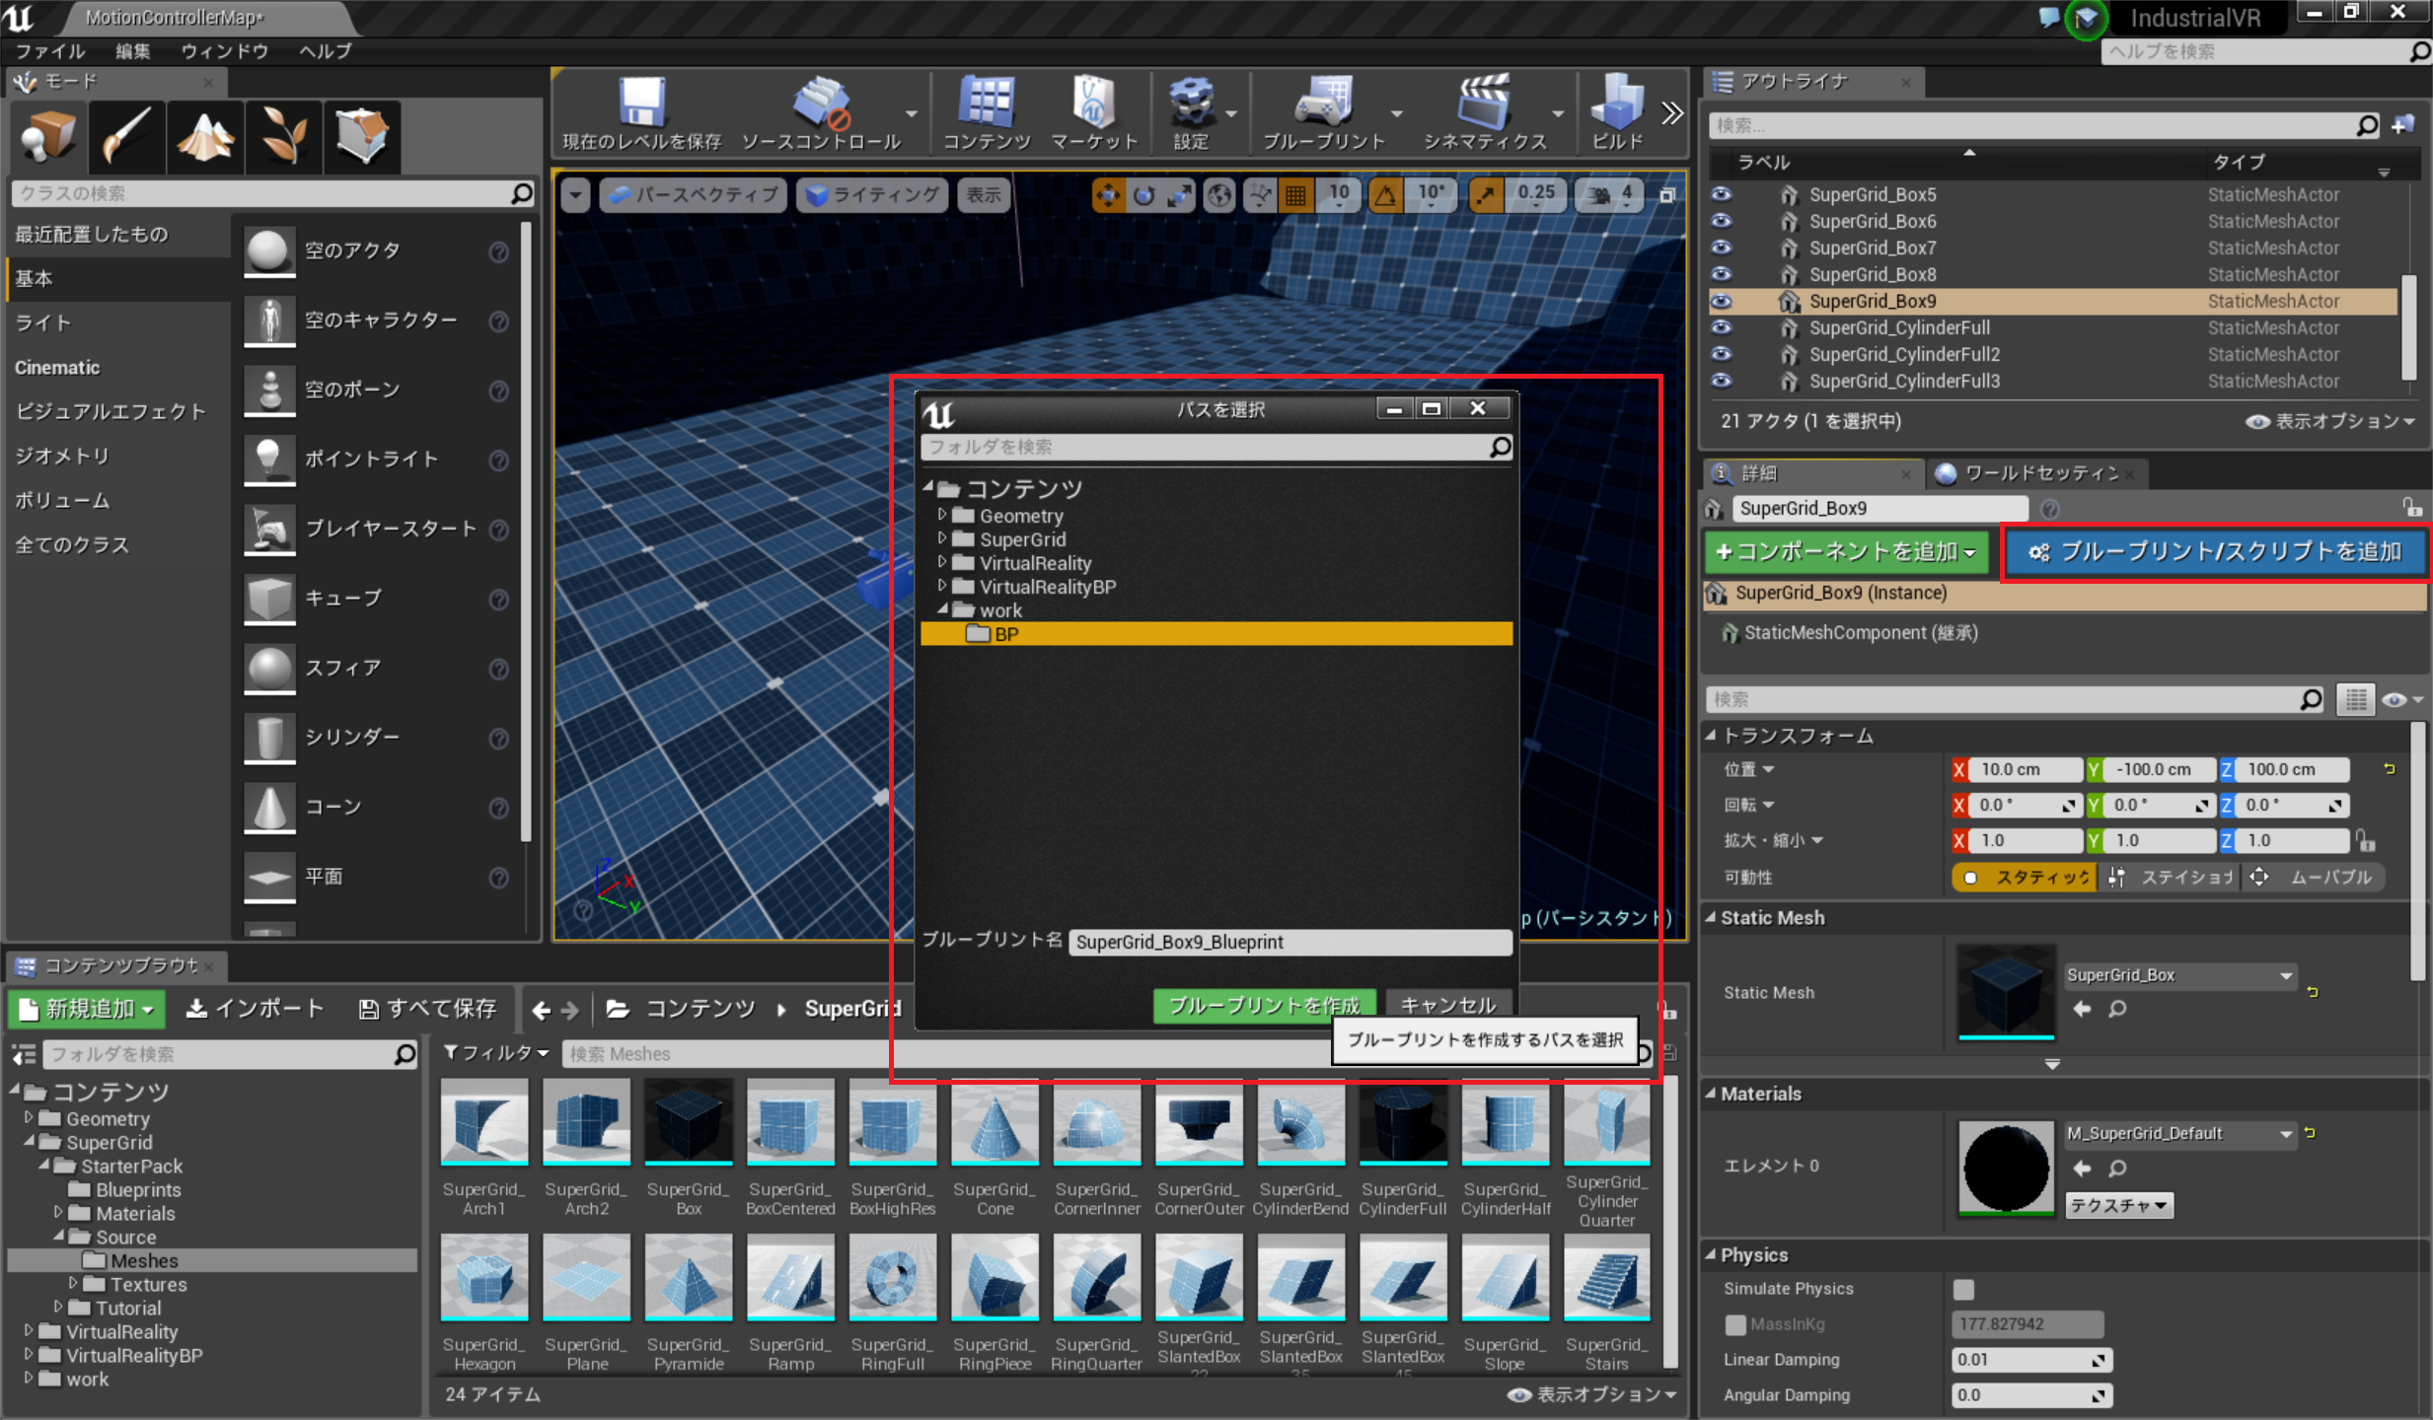This screenshot has width=2433, height=1420.
Task: Enable Simulate Physics checkbox
Action: pos(1964,1289)
